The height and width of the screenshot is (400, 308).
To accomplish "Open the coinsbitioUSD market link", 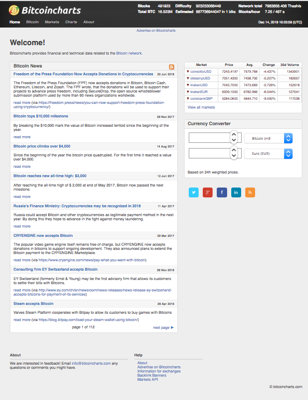I will tap(201, 72).
